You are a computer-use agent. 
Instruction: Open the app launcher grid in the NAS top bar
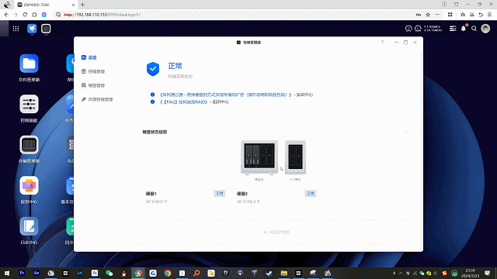16,29
